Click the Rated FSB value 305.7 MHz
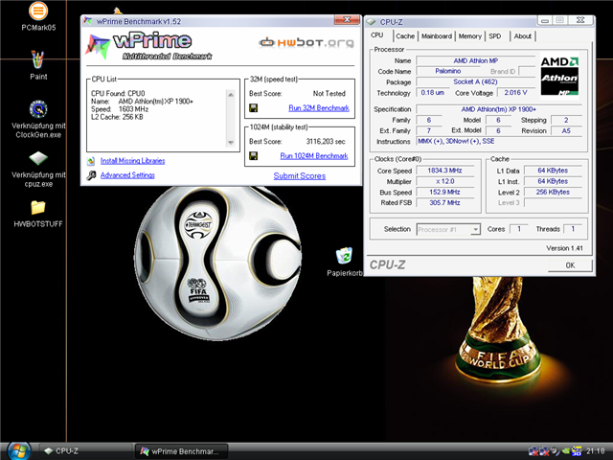This screenshot has width=613, height=460. pos(444,202)
